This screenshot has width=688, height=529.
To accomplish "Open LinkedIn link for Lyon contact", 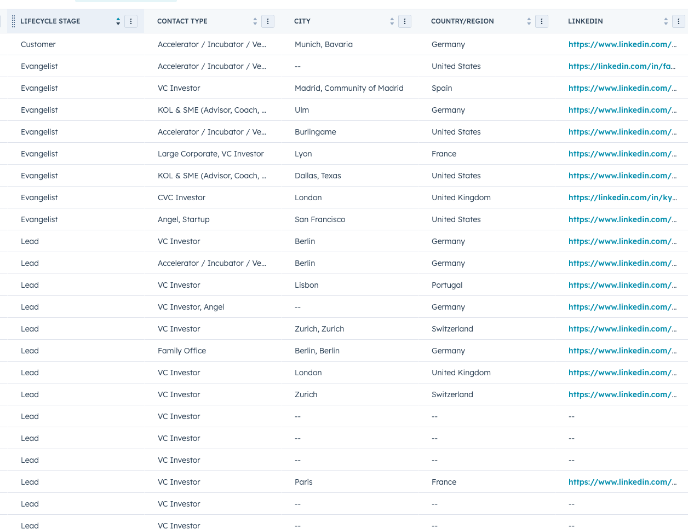I will (623, 154).
